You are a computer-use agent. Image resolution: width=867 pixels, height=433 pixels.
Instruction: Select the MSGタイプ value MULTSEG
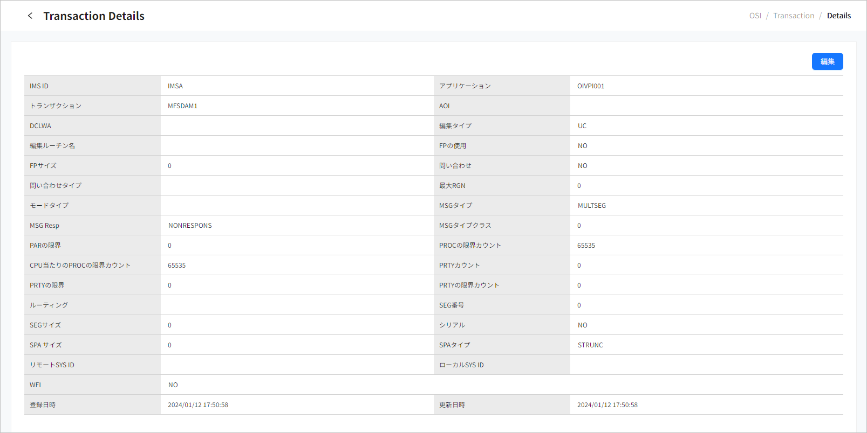(x=591, y=206)
